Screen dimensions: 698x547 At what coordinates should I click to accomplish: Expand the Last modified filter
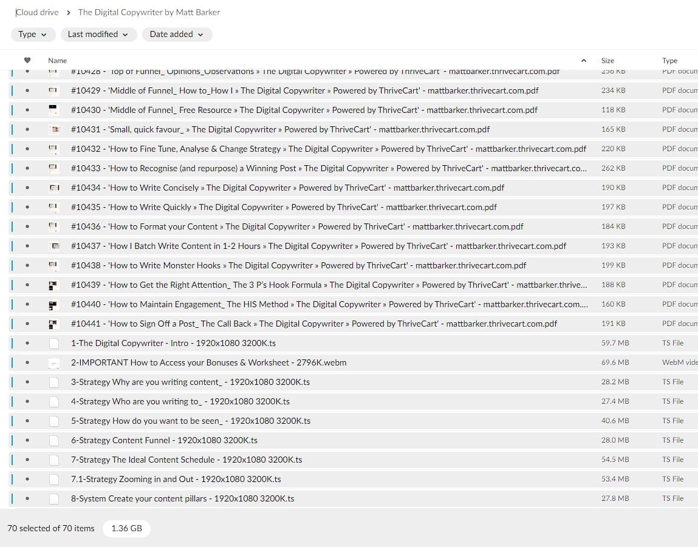pyautogui.click(x=98, y=35)
